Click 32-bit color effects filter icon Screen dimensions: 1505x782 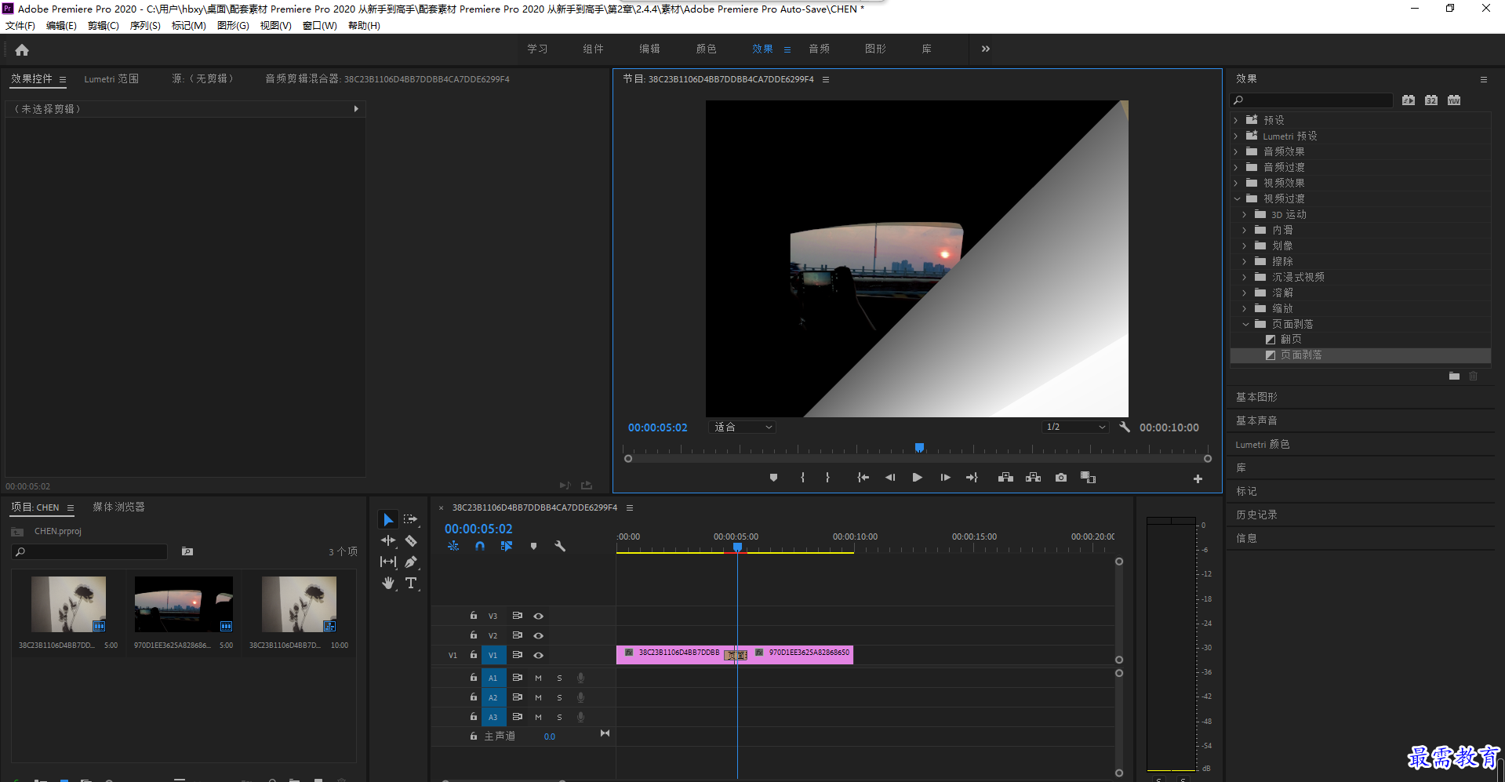point(1431,100)
